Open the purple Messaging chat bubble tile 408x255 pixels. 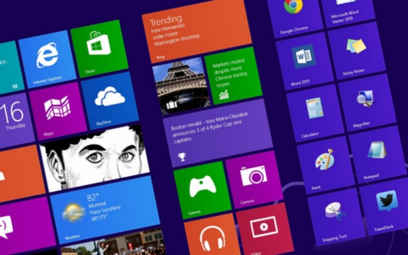[x=26, y=225]
